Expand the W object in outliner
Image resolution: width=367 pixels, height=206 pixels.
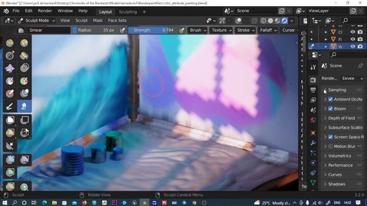click(326, 47)
